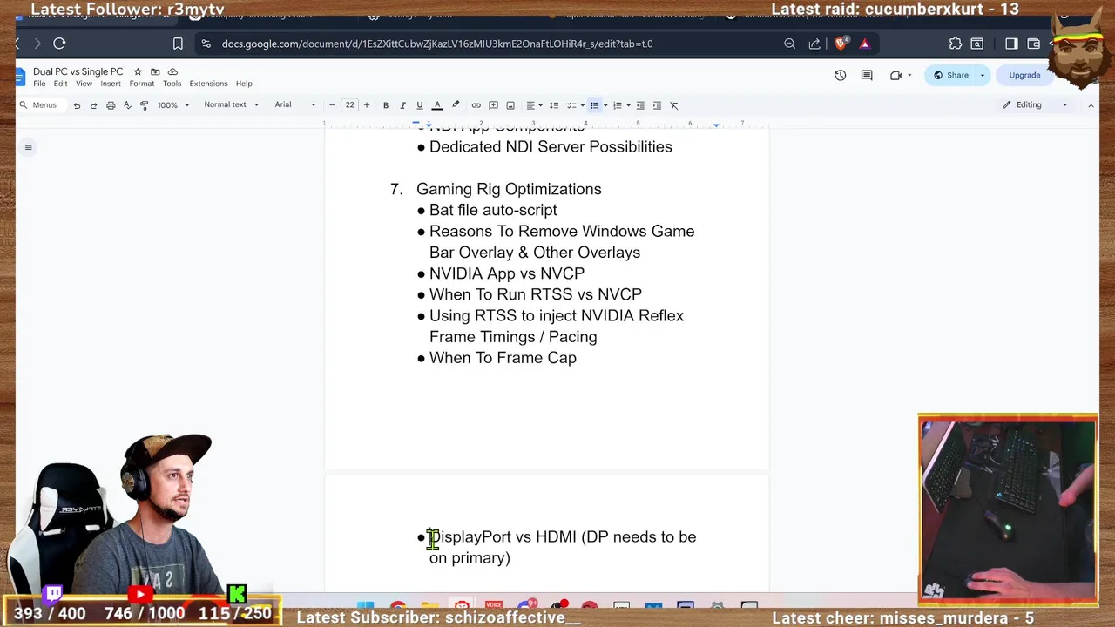
Task: Open the Normal text style dropdown
Action: click(231, 105)
